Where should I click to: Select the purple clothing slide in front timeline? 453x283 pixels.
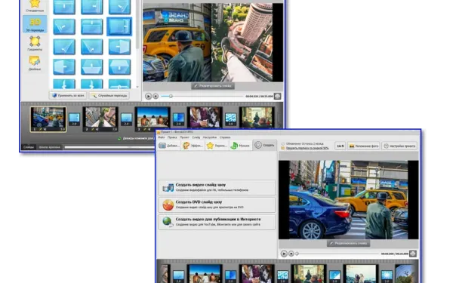pyautogui.click(x=257, y=274)
